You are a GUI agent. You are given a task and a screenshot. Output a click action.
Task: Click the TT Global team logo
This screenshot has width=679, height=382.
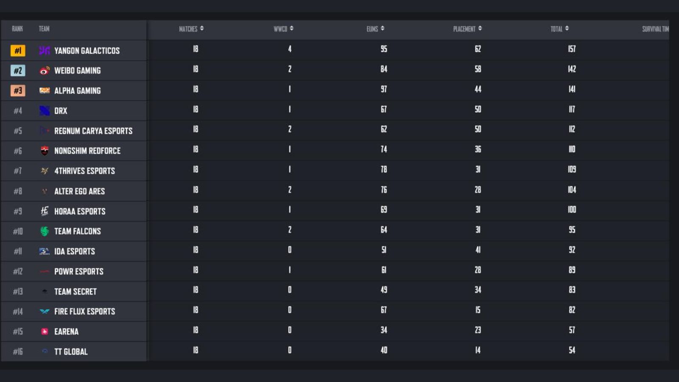click(x=45, y=351)
